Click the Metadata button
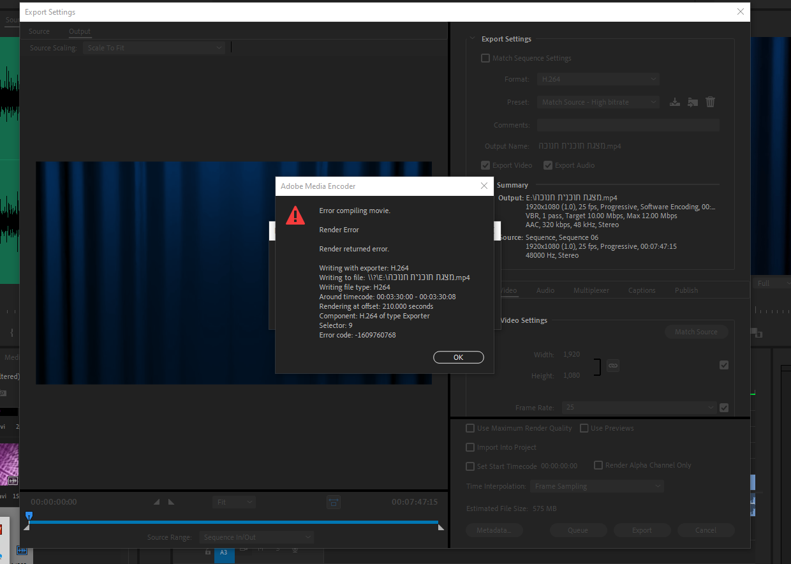 point(494,530)
